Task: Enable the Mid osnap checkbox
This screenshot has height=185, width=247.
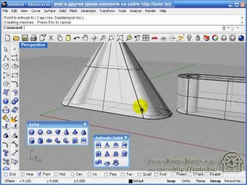Action: click(x=56, y=174)
